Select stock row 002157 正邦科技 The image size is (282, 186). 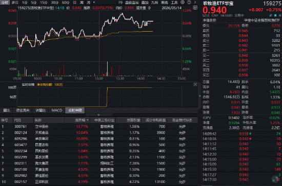pos(99,182)
